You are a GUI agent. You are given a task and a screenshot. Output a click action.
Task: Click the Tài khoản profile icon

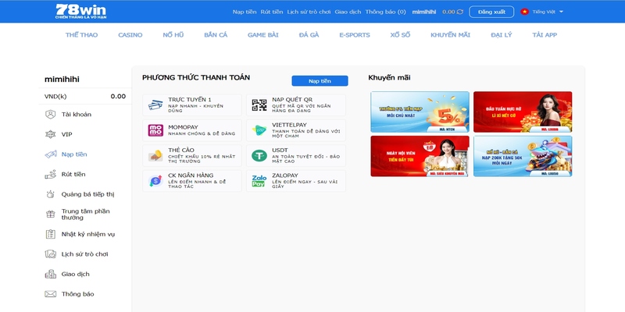coord(51,115)
